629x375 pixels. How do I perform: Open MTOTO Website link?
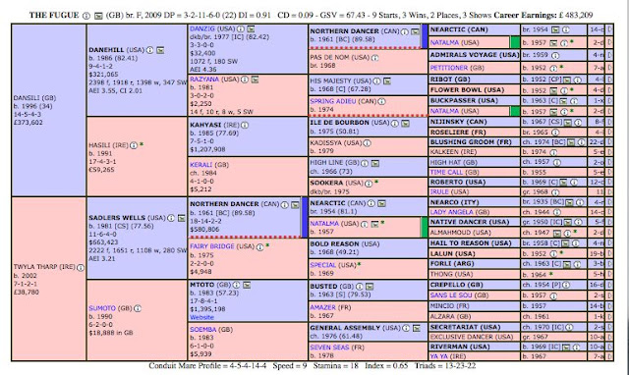tap(201, 317)
